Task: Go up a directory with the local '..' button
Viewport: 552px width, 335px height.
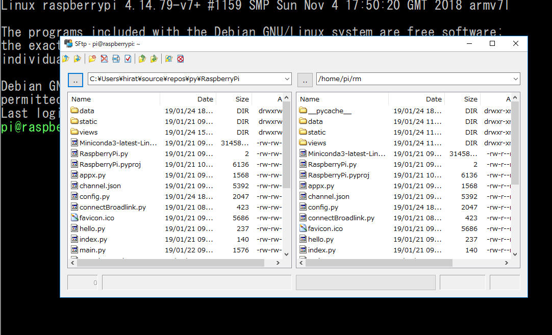Action: pyautogui.click(x=76, y=80)
